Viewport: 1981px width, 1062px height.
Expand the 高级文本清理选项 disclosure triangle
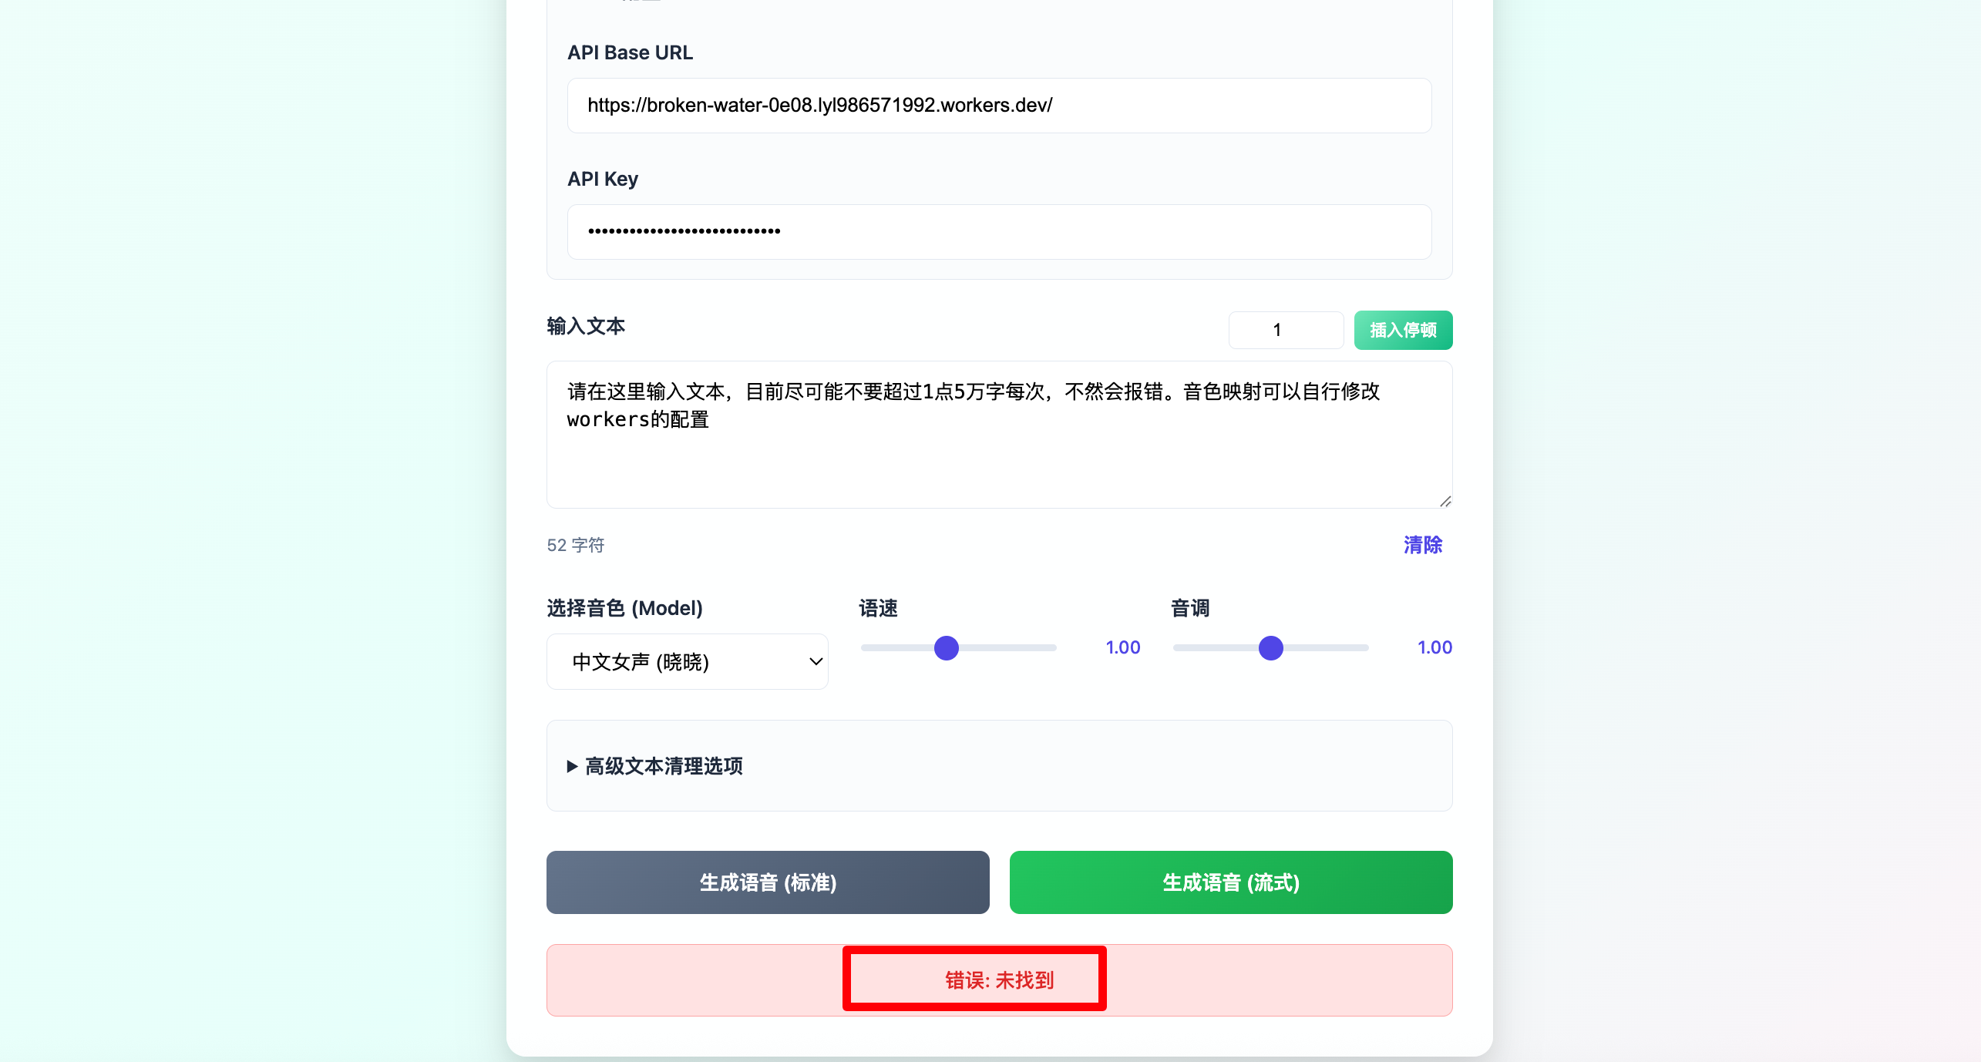[572, 766]
